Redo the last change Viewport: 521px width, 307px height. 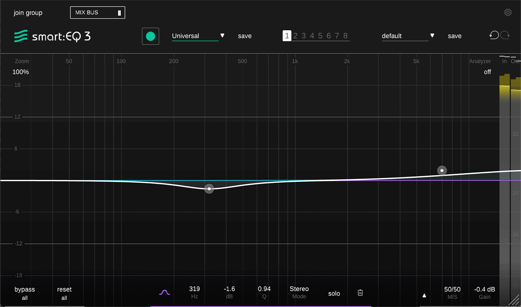(505, 35)
